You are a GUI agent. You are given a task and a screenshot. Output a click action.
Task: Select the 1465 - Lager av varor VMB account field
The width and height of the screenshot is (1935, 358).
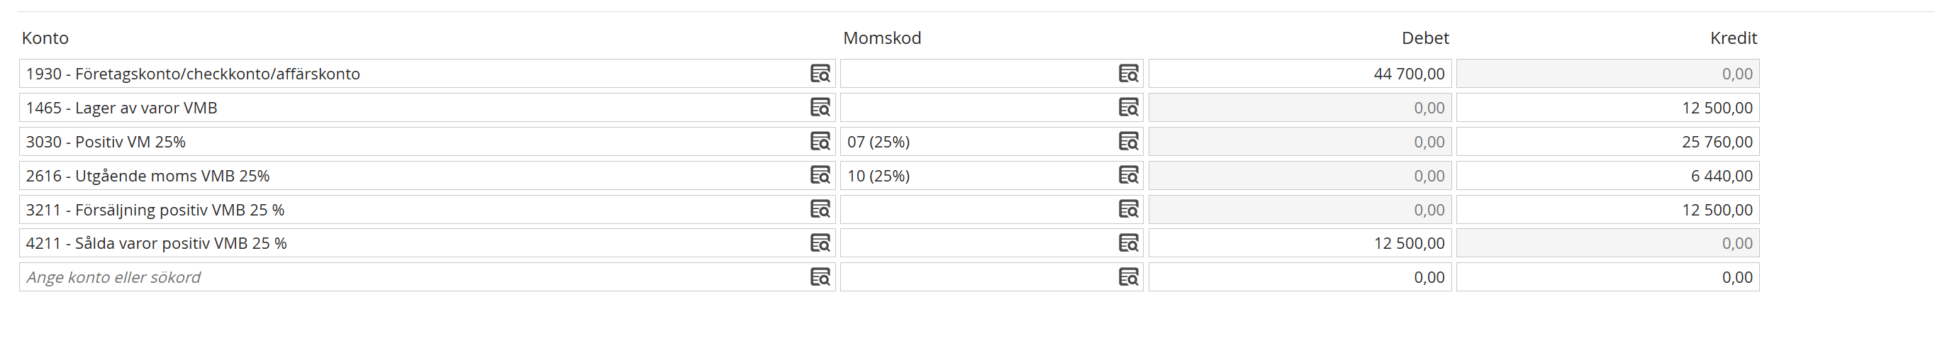(x=427, y=107)
